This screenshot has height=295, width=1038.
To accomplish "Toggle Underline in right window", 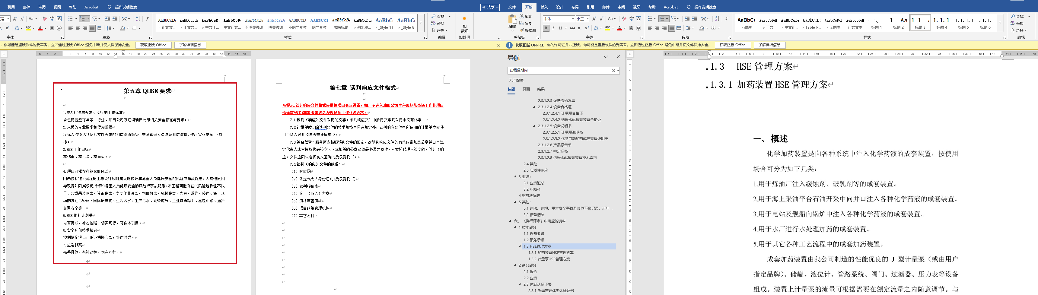I will tap(560, 28).
